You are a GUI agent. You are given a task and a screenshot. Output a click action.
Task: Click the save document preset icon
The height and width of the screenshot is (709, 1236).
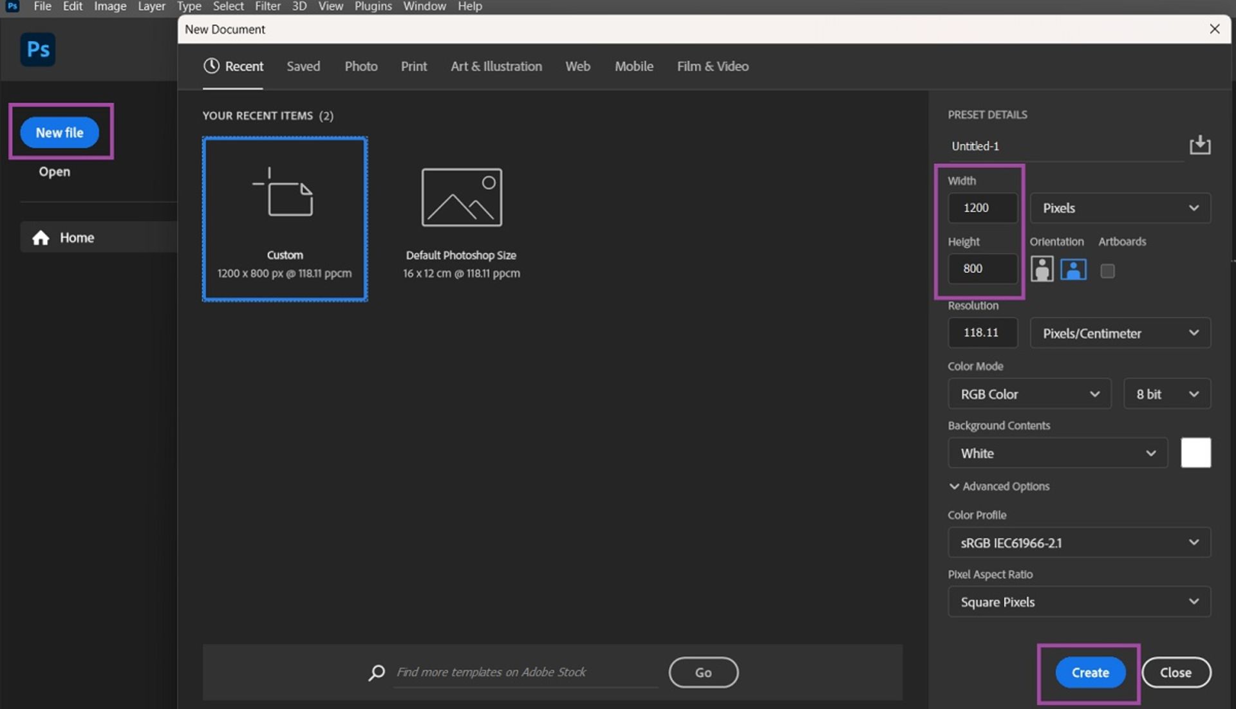1199,145
